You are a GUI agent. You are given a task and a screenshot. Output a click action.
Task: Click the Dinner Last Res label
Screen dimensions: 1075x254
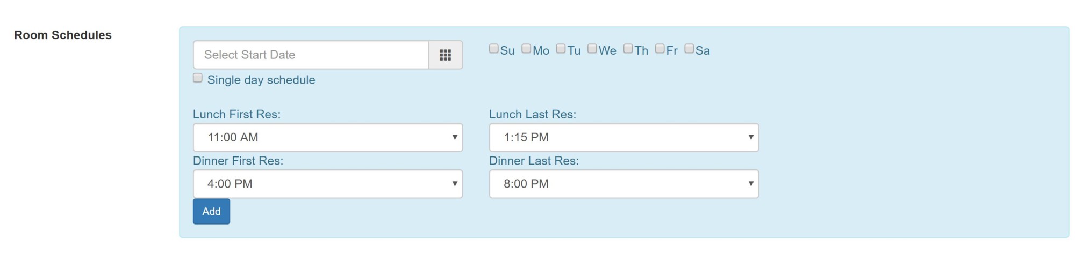tap(534, 161)
